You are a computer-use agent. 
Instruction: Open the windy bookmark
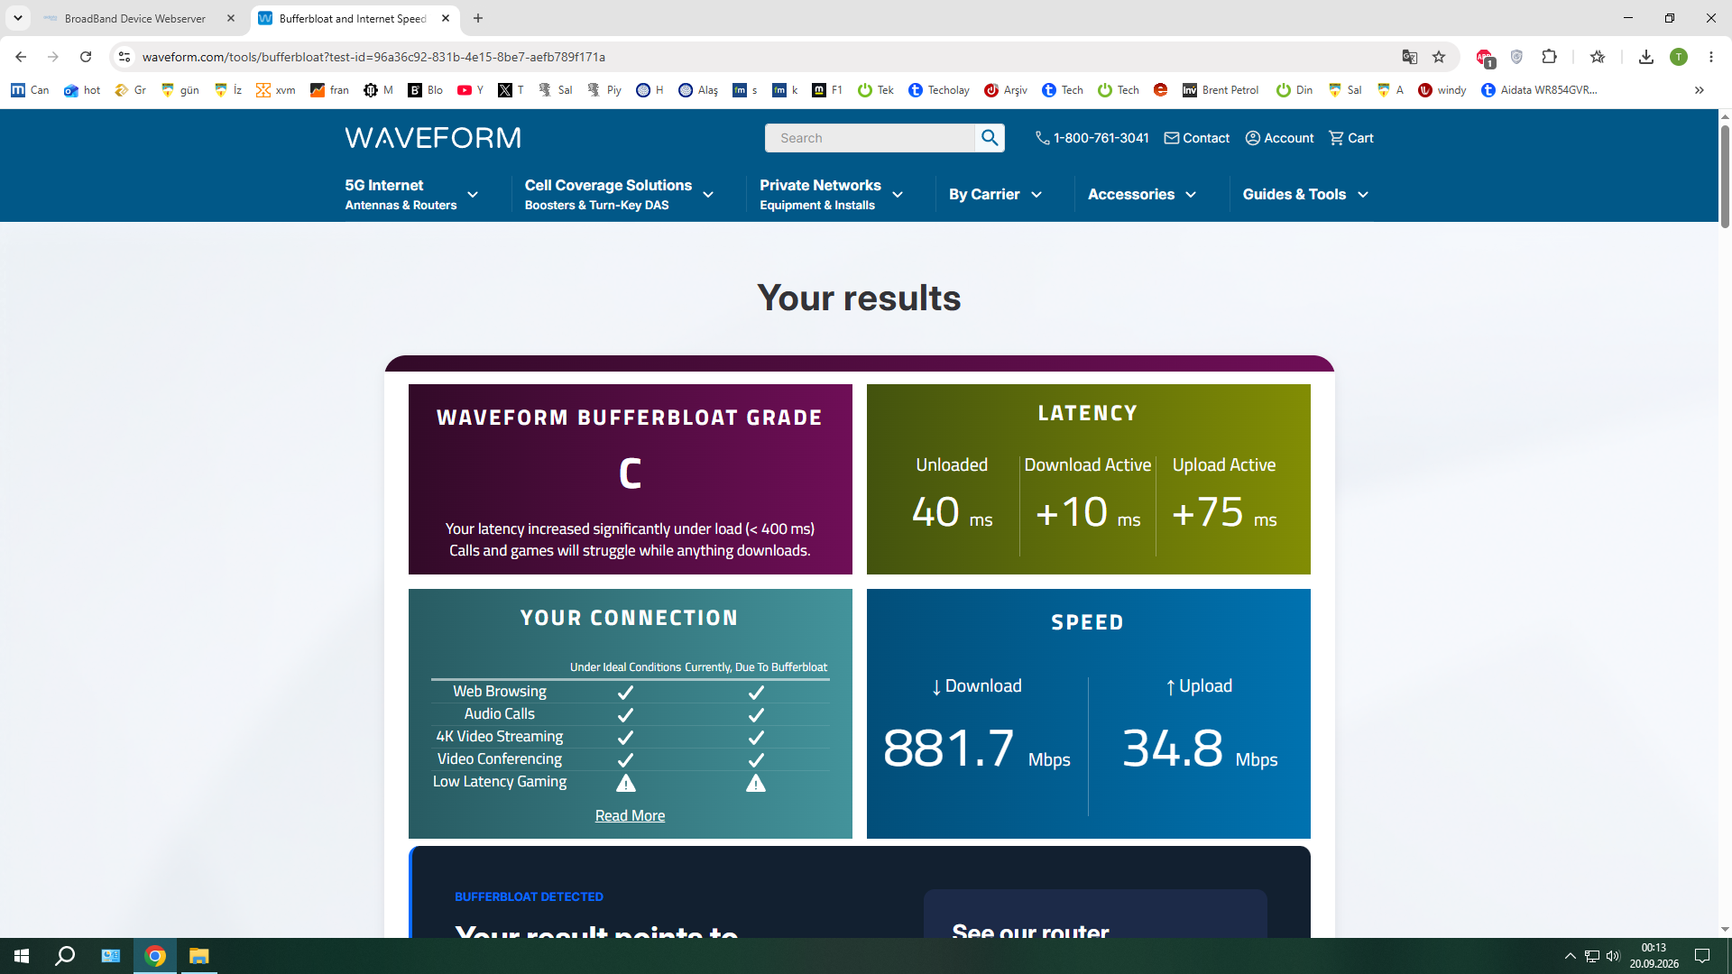(x=1442, y=90)
